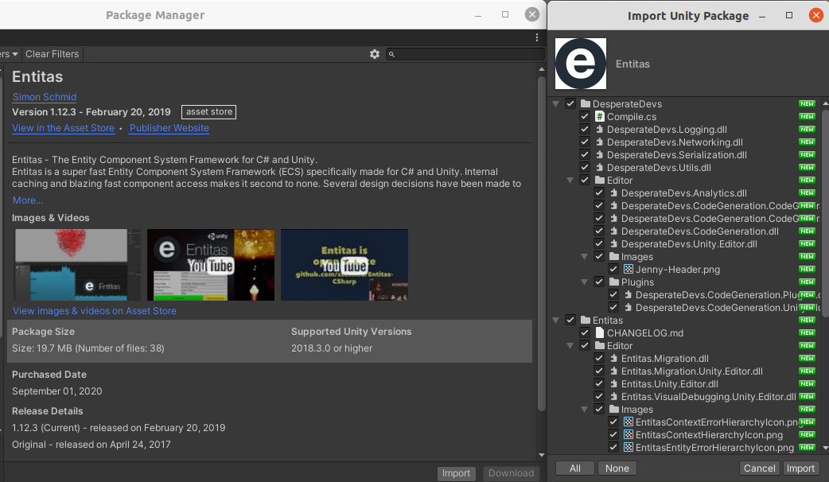829x482 pixels.
Task: Collapse the Plugins folder
Action: click(584, 282)
